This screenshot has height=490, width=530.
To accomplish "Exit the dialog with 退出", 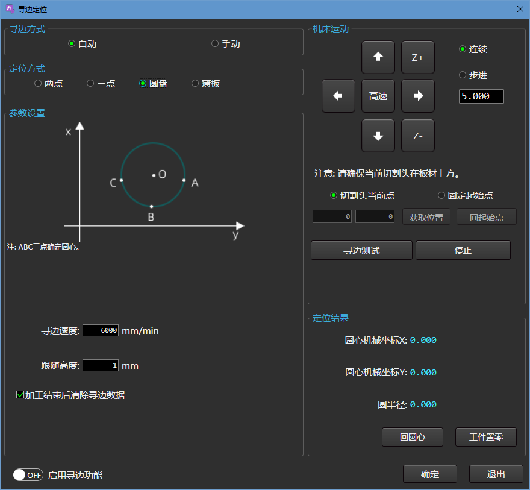I will coord(496,474).
